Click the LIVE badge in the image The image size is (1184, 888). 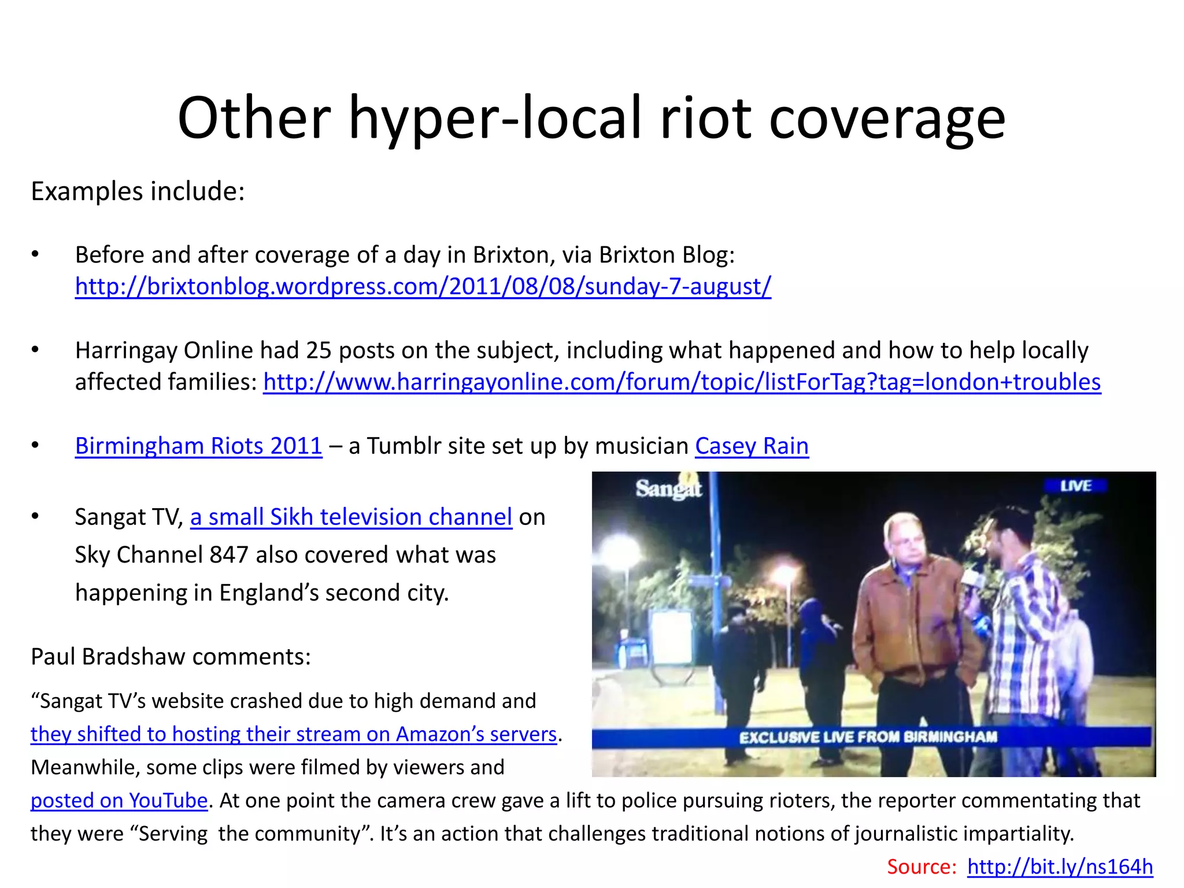pos(1075,486)
